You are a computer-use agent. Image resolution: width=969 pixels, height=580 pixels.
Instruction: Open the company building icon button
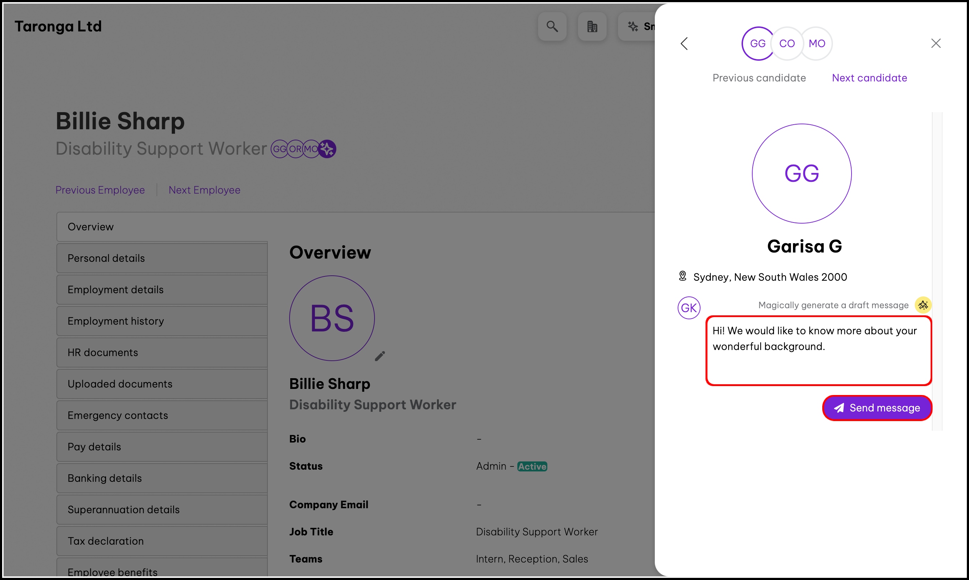coord(592,26)
